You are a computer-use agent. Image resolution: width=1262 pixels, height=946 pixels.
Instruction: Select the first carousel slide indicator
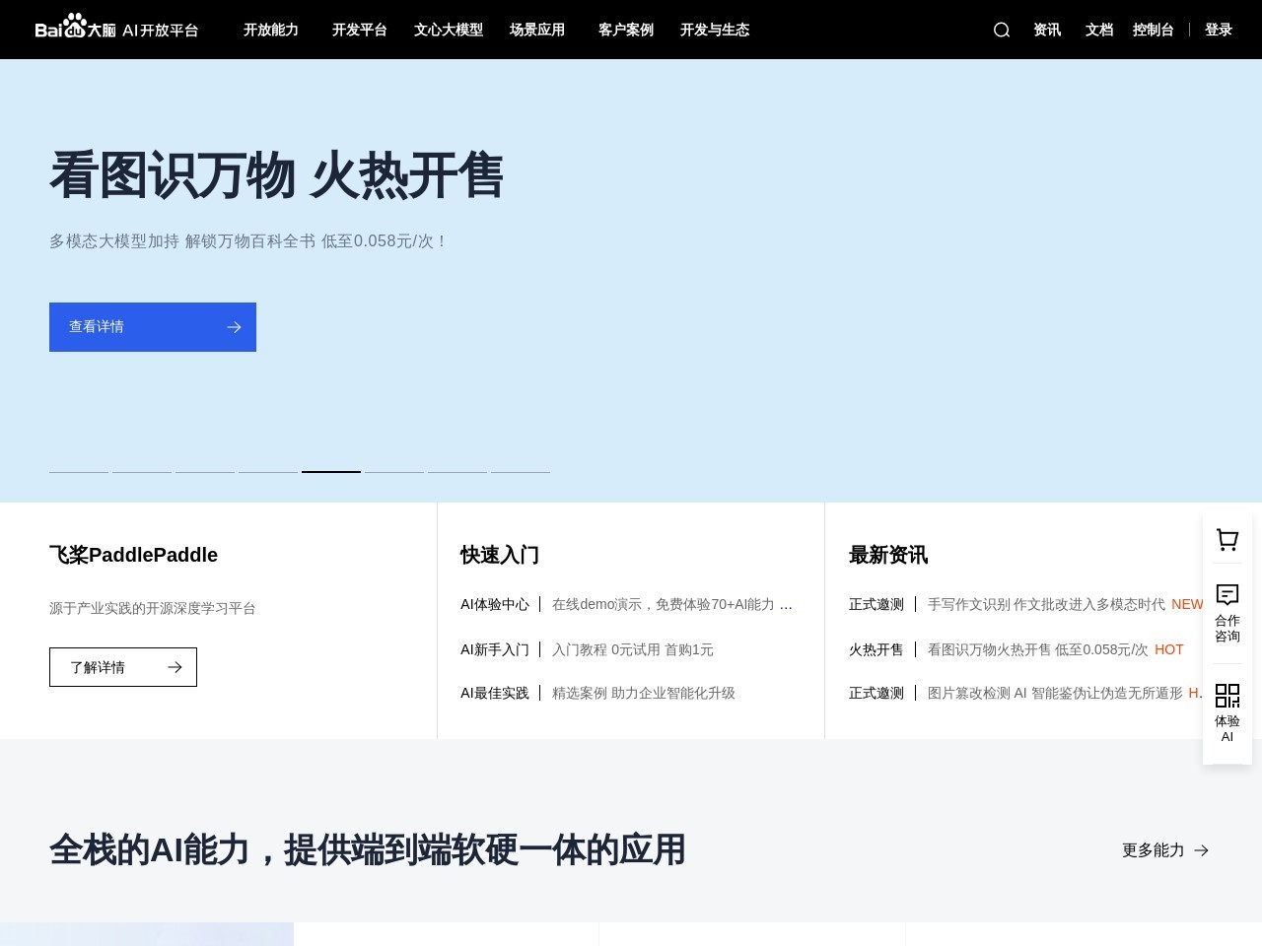(79, 472)
